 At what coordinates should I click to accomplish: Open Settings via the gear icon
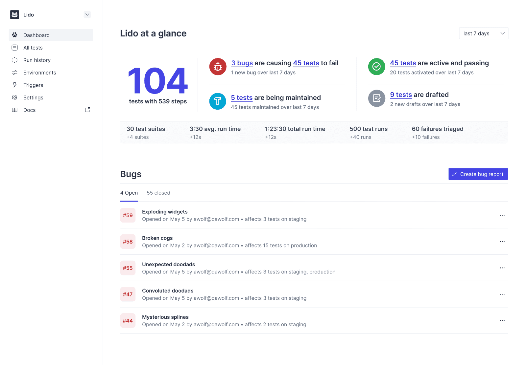pyautogui.click(x=14, y=97)
